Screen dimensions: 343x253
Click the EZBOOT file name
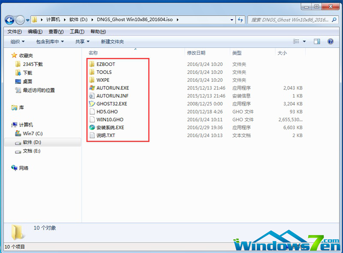tap(105, 64)
